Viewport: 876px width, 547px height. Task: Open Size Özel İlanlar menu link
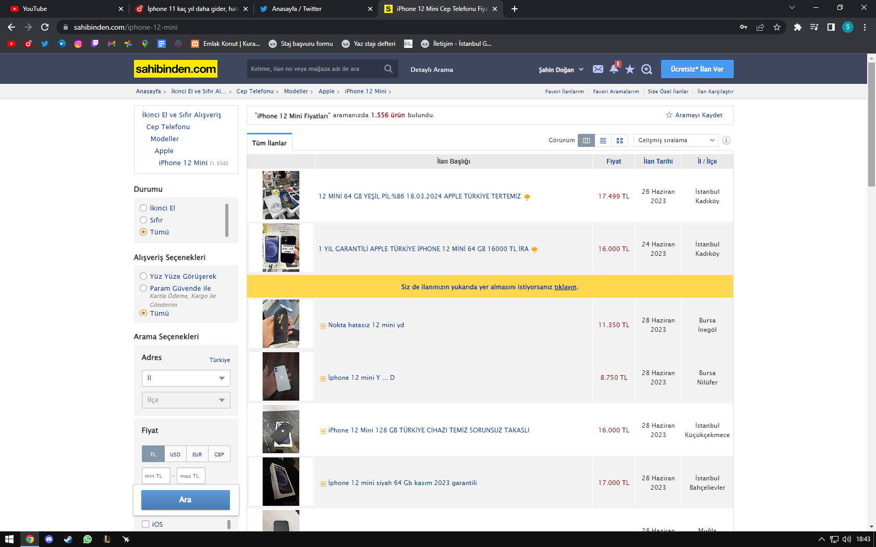pyautogui.click(x=668, y=92)
